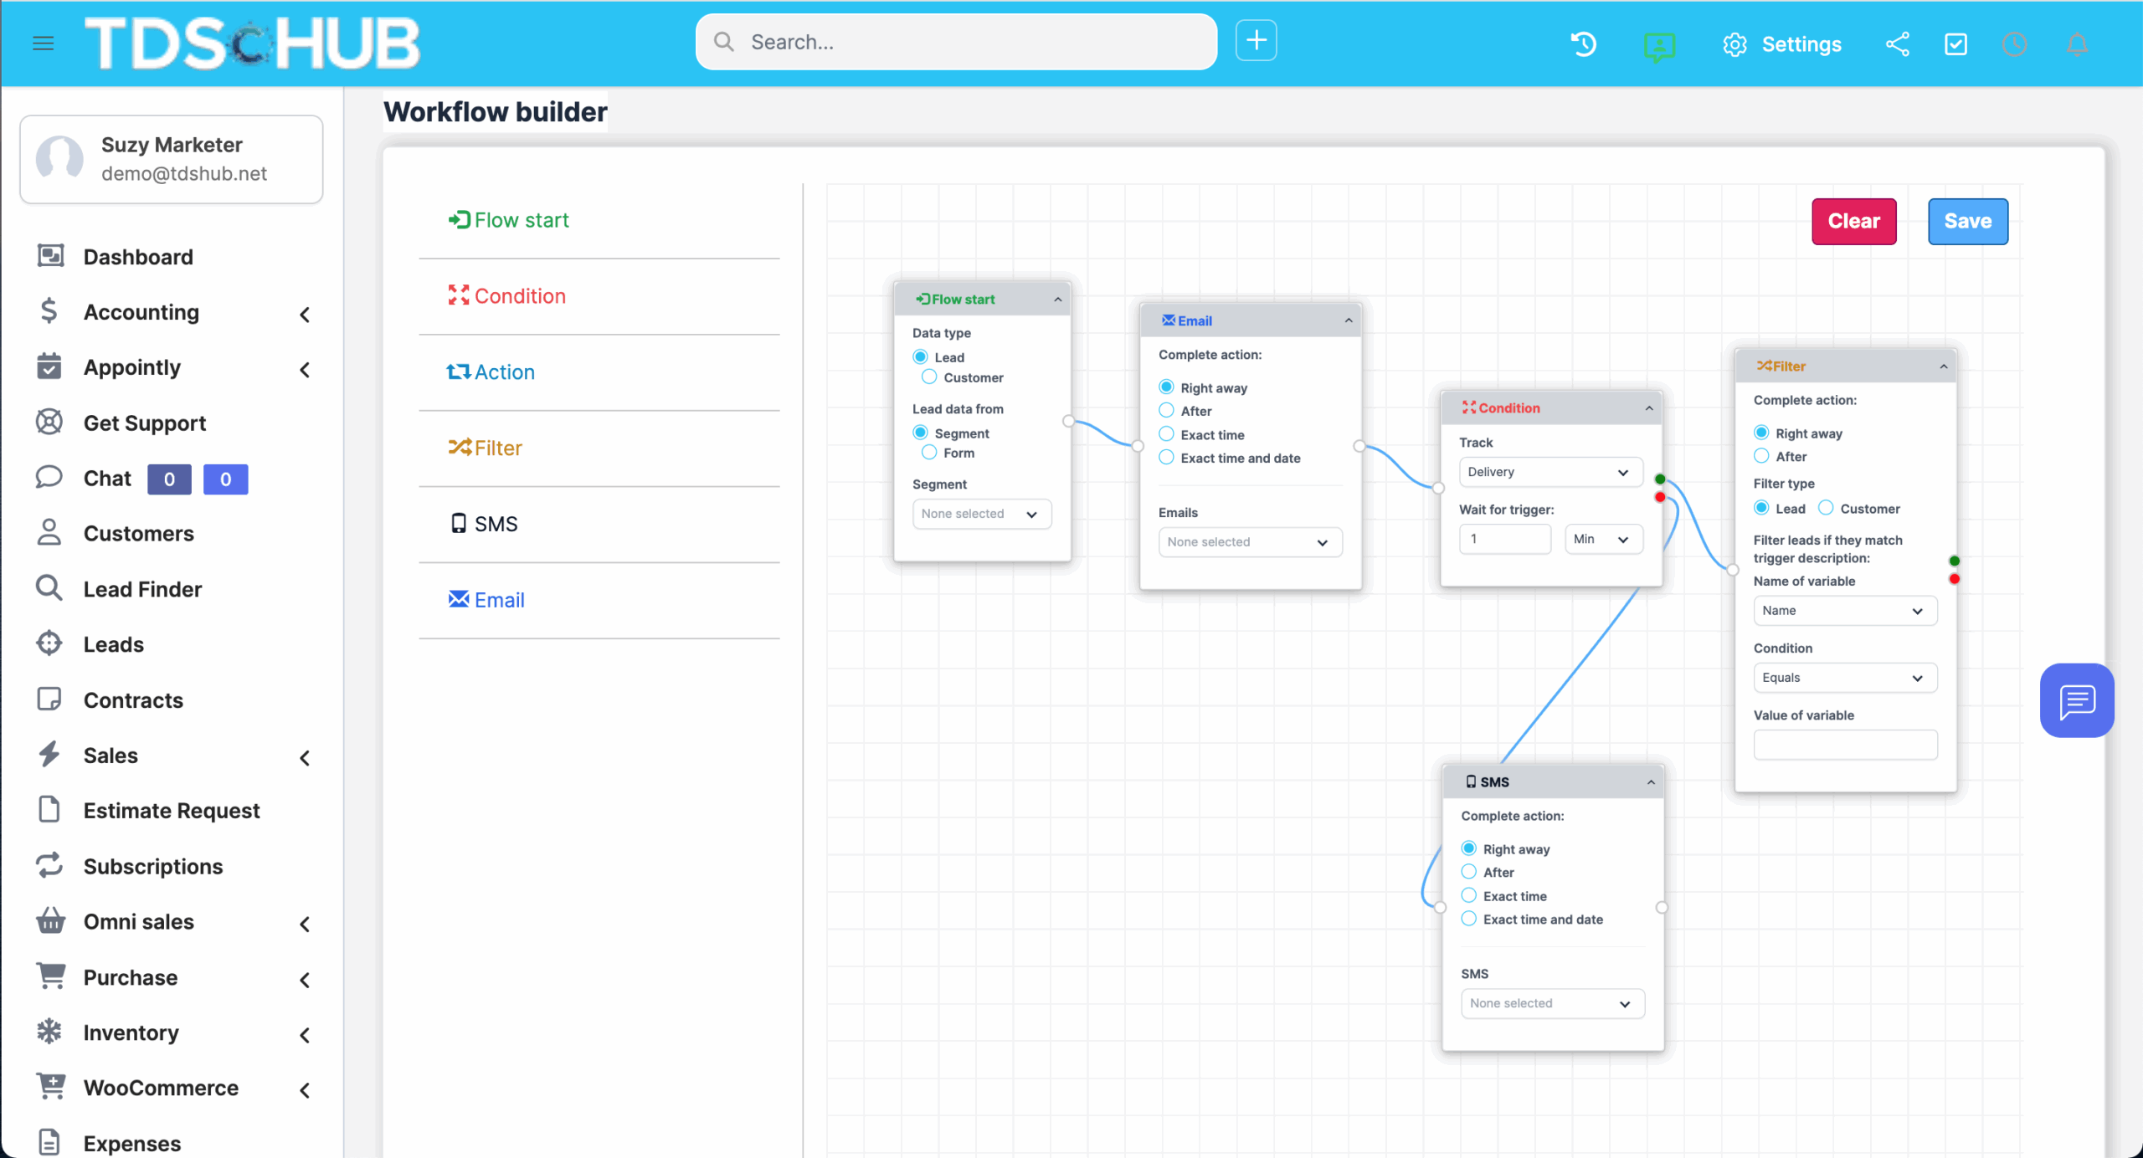
Task: Click the green presenter screen icon
Action: tap(1658, 45)
